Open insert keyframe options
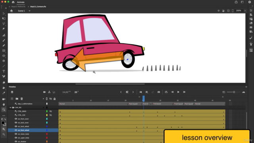Viewport: 254px width, 143px height. tap(127, 92)
